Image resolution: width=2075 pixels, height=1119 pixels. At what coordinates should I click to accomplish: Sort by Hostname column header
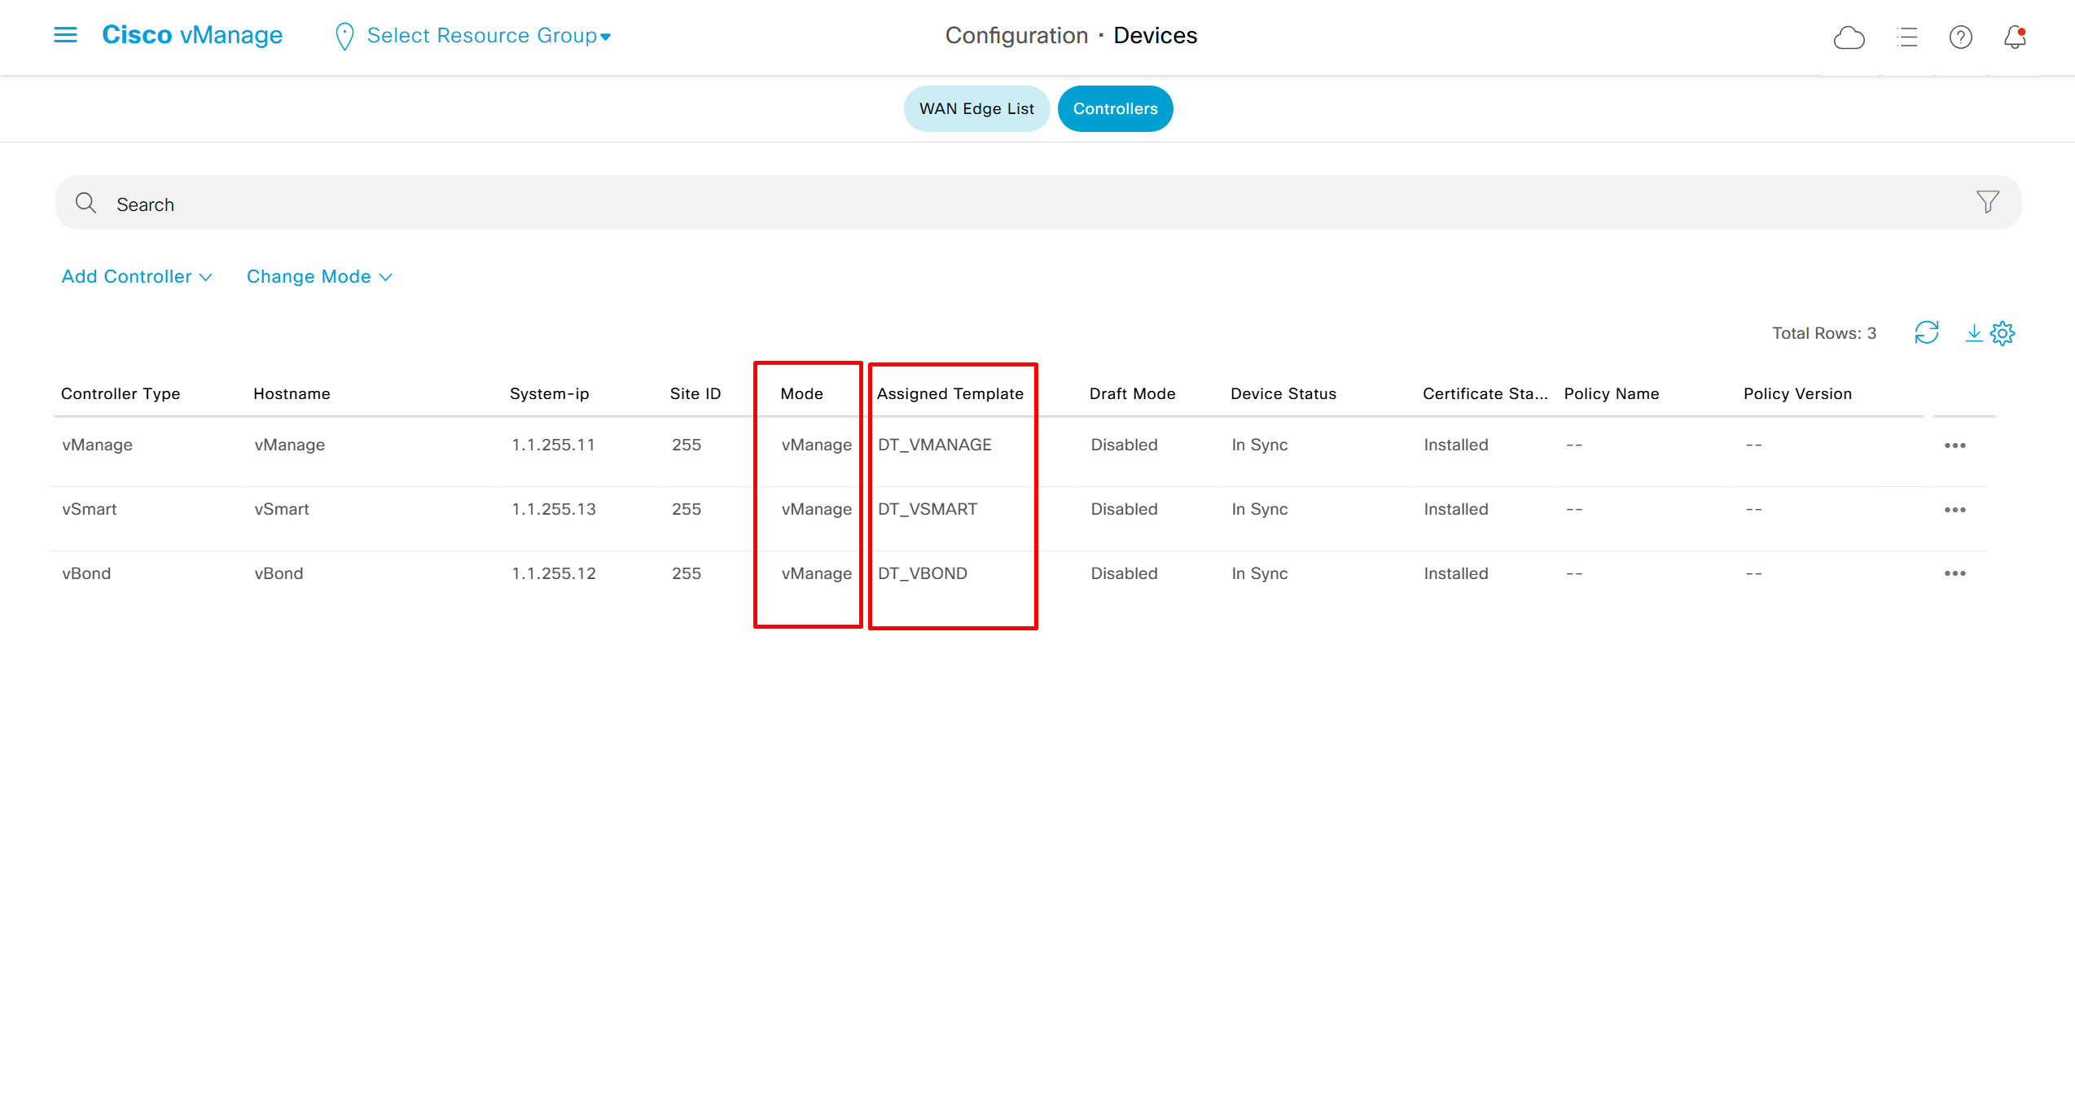[292, 393]
